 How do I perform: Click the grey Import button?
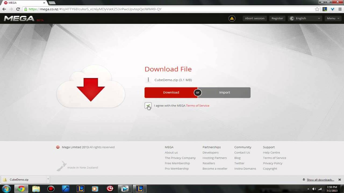tap(224, 92)
